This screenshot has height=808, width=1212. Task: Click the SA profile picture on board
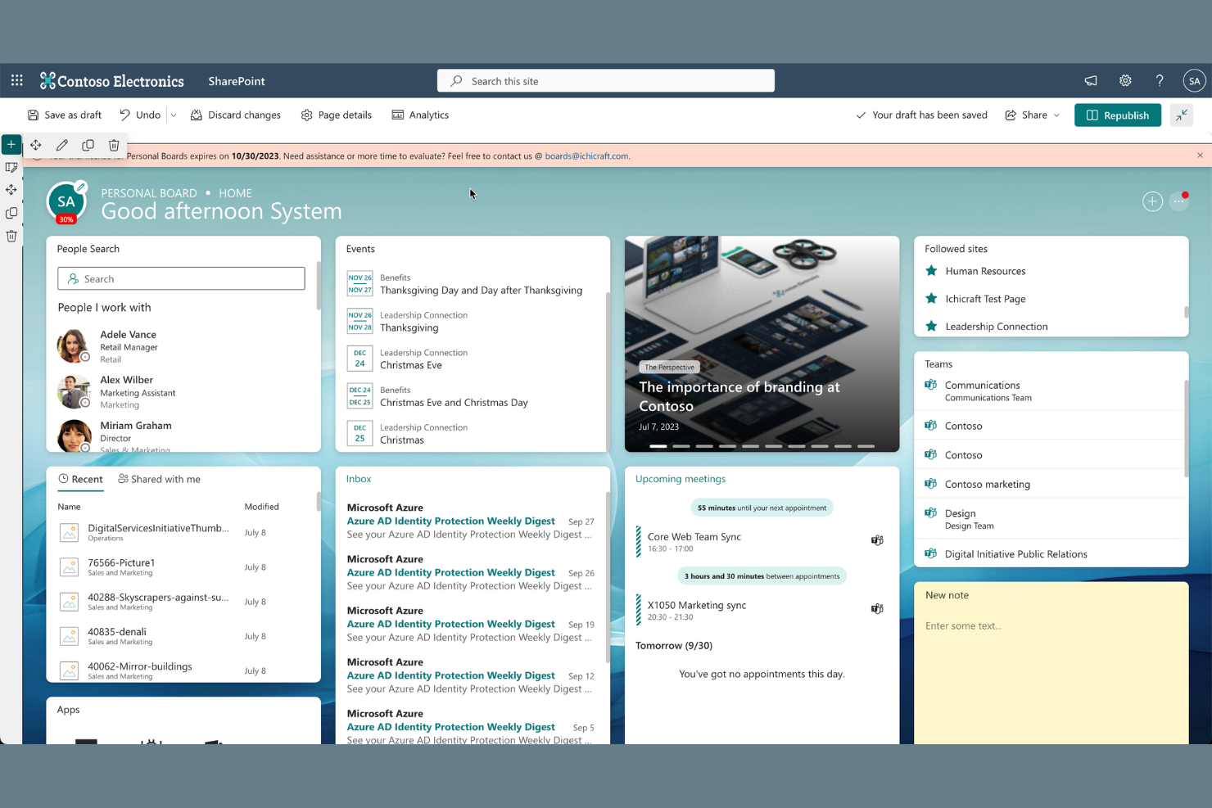(66, 202)
